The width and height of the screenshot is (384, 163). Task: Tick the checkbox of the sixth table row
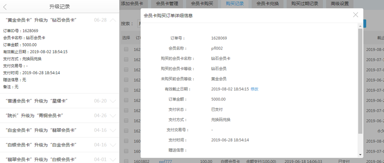click(x=126, y=100)
